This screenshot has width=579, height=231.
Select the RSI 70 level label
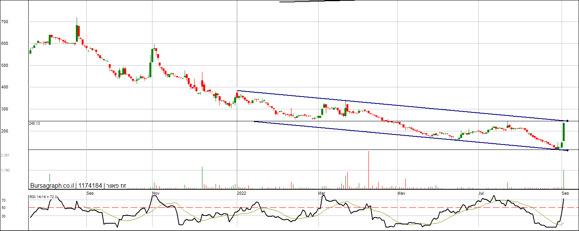pos(3,200)
